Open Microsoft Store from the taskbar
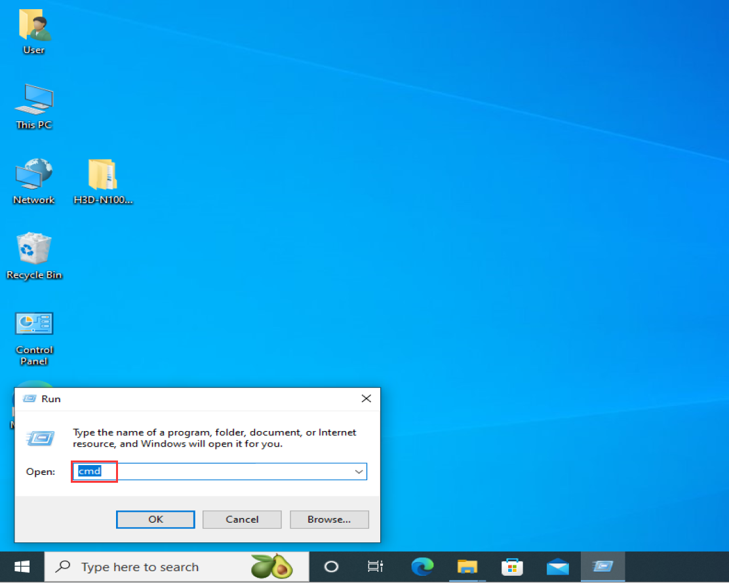729x583 pixels. coord(513,567)
